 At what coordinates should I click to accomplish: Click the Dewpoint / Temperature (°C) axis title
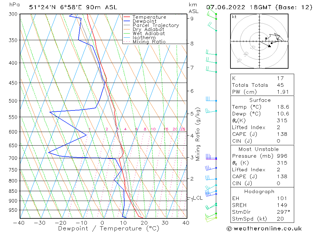point(108,229)
